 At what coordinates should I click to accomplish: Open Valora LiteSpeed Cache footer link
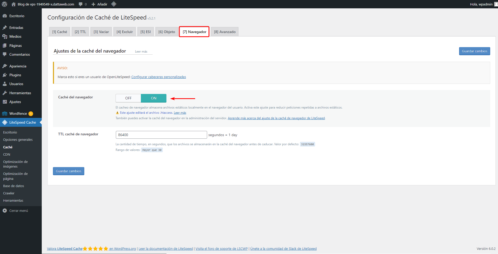[65, 249]
